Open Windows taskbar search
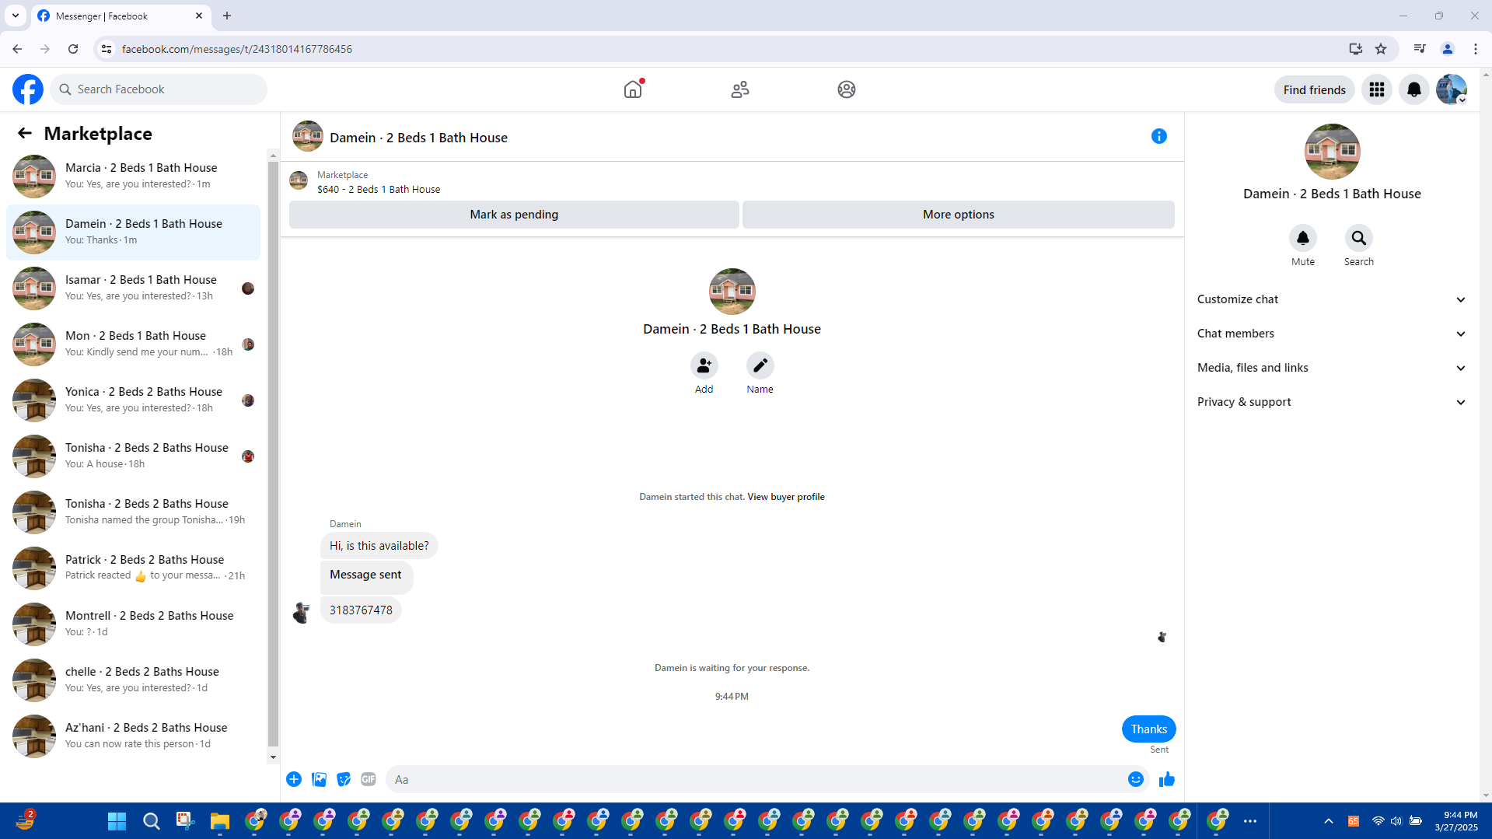Viewport: 1492px width, 839px height. click(x=152, y=821)
